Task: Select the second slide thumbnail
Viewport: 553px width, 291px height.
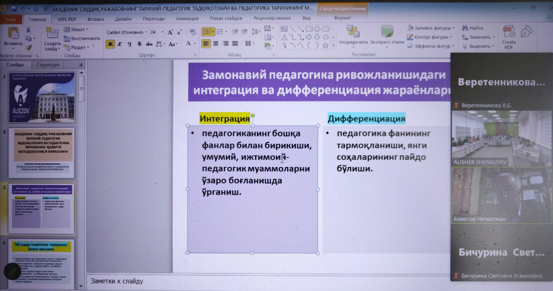Action: [x=42, y=153]
